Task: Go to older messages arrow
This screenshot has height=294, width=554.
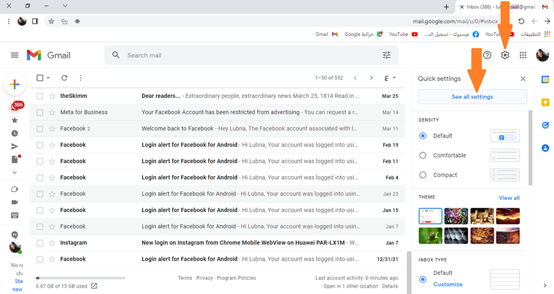Action: 371,78
